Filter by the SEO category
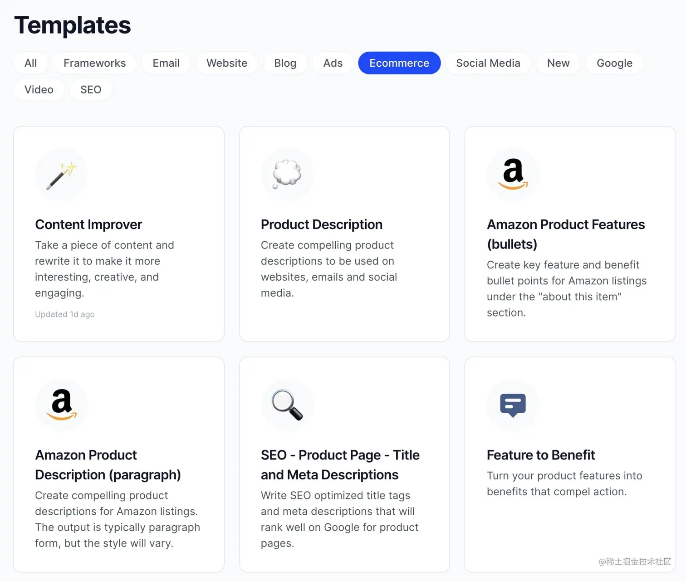This screenshot has width=686, height=581. (x=90, y=89)
